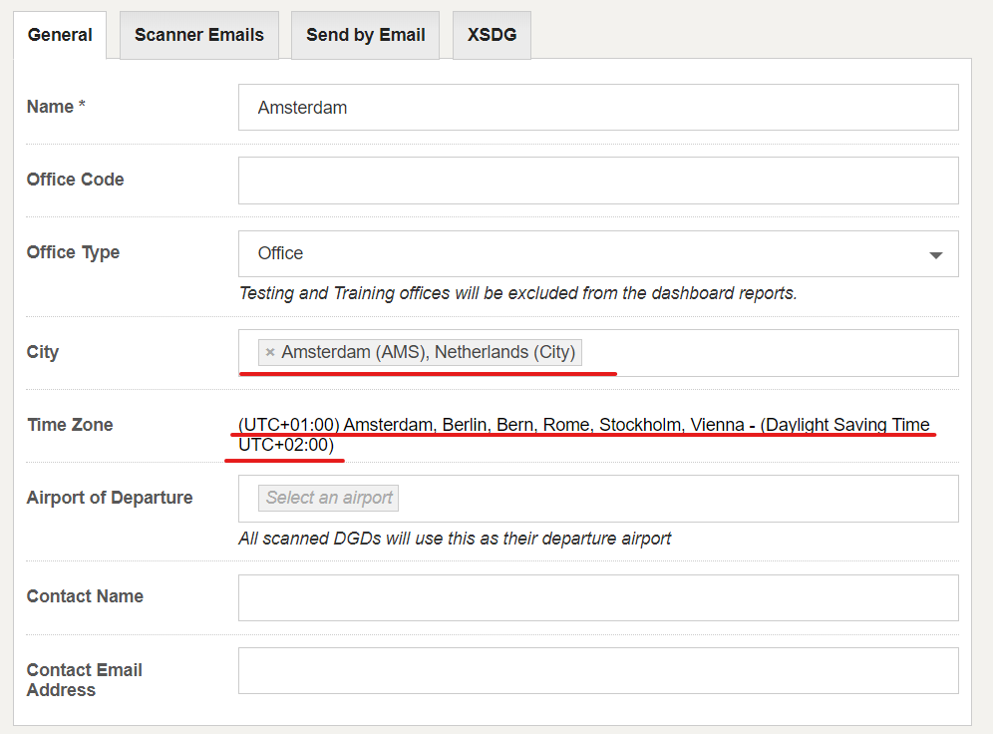This screenshot has width=993, height=734.
Task: Click the Name field containing Amsterdam
Action: [x=598, y=108]
